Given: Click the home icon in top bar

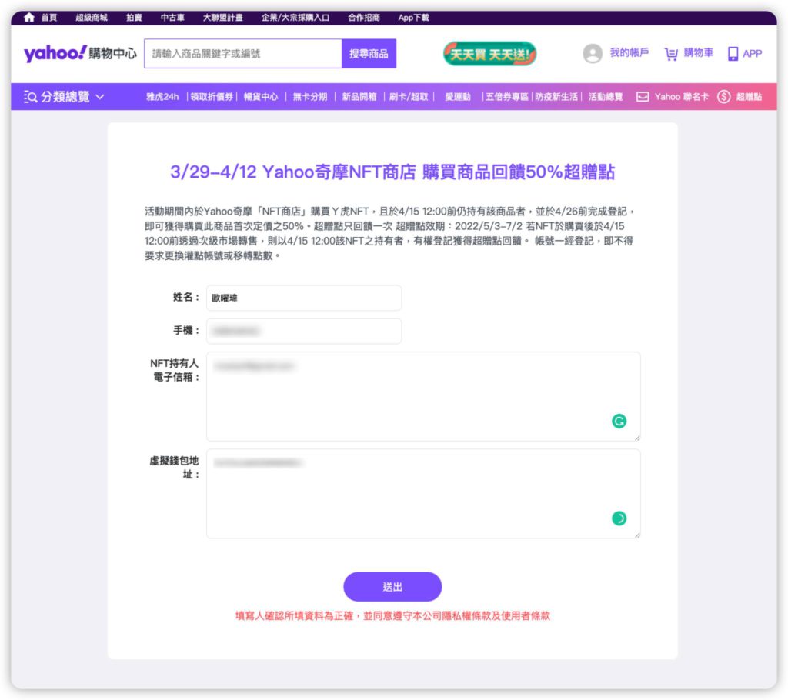Looking at the screenshot, I should (29, 17).
